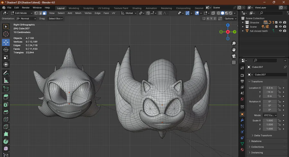The image size is (289, 157).
Task: Toggle X-ray display in viewport header
Action: coord(213,13)
